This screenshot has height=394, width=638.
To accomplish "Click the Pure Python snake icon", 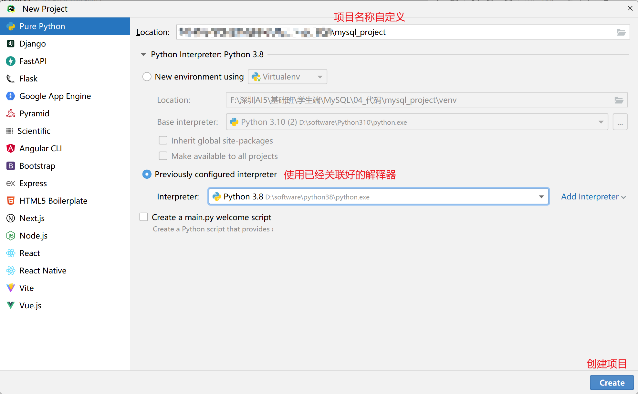I will click(11, 26).
